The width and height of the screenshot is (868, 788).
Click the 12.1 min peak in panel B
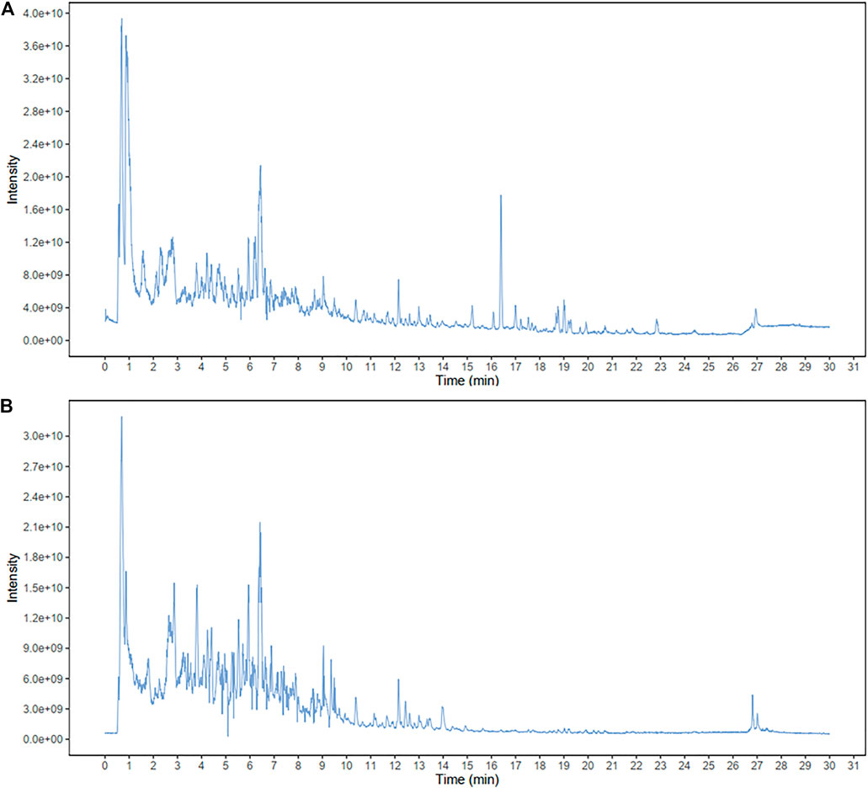[398, 701]
